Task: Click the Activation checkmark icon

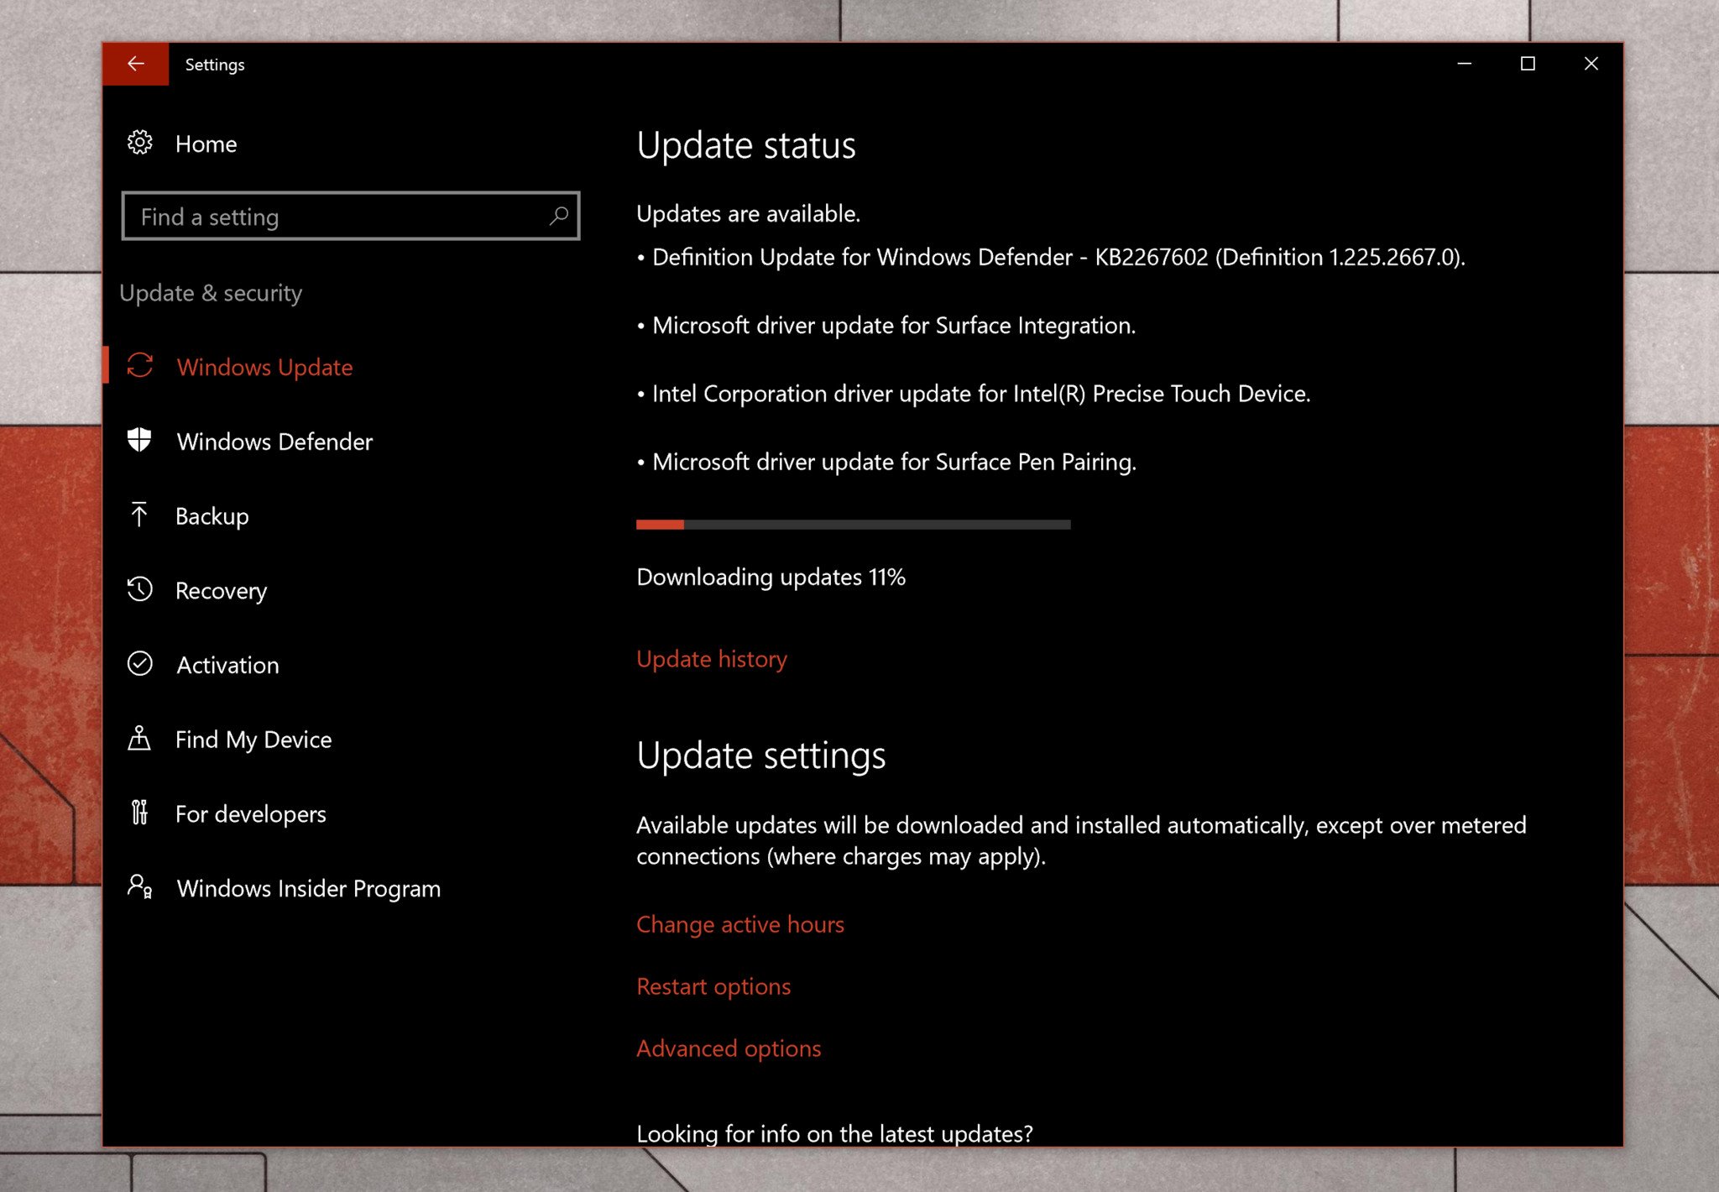Action: click(x=139, y=664)
